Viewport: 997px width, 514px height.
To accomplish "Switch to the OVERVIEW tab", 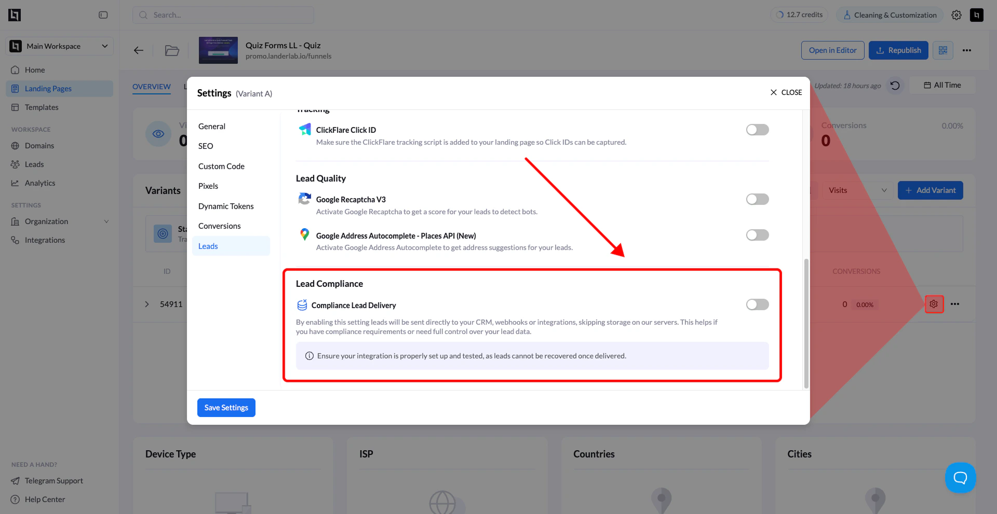I will pos(152,87).
